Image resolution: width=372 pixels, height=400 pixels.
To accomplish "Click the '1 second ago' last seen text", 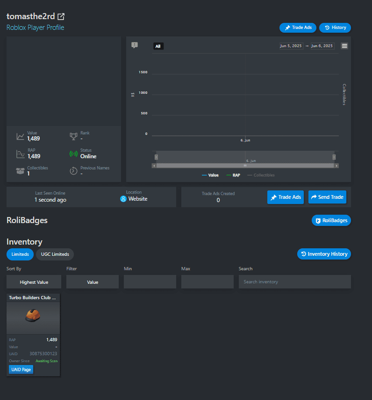I will coord(50,200).
